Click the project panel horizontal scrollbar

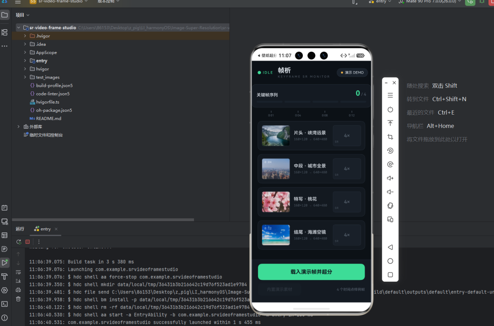tap(103, 220)
